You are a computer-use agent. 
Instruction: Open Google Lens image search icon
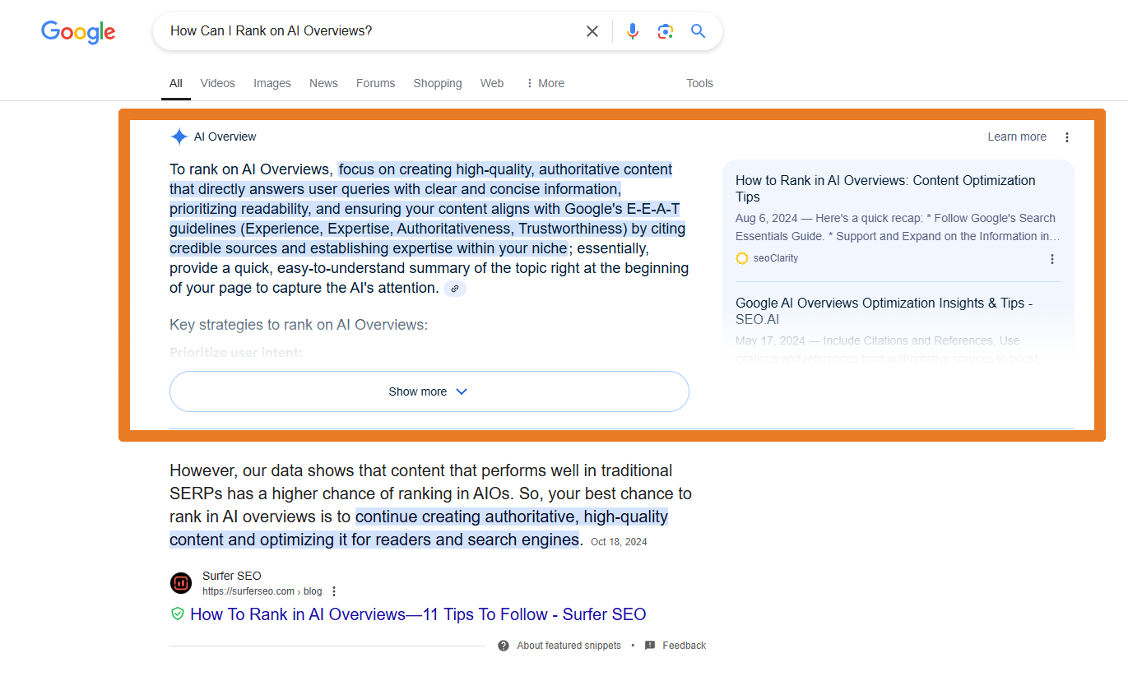point(666,31)
